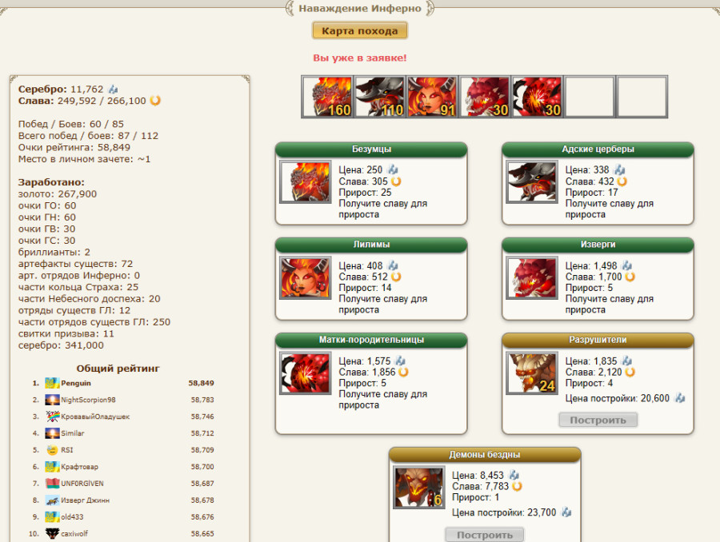Screen dimensions: 720x542
Task: Click the Демоны бездны creature portrait
Action: (x=418, y=487)
